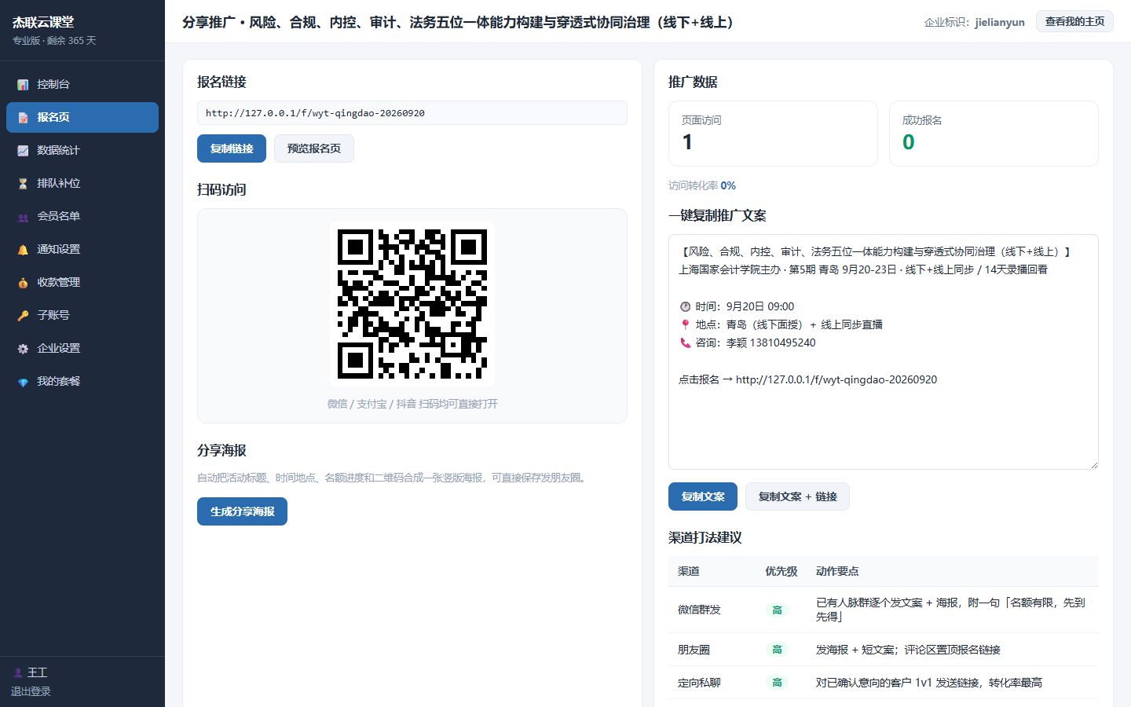Viewport: 1131px width, 707px height.
Task: Click the 生成分享海报 button
Action: click(x=242, y=511)
